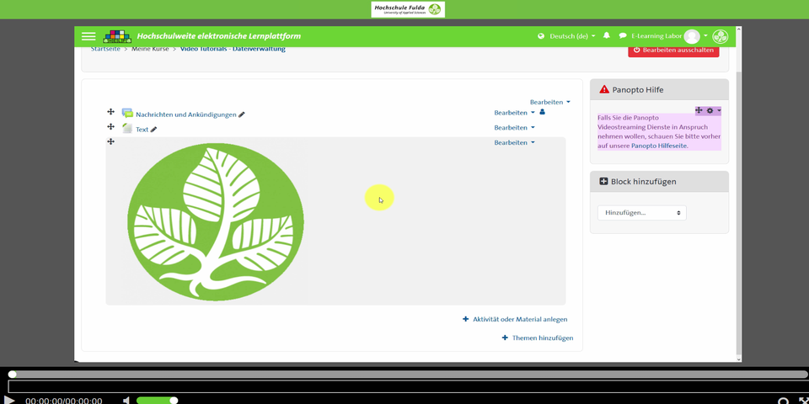Click Aktivität oder Material anlegen
This screenshot has width=809, height=404.
pos(515,319)
